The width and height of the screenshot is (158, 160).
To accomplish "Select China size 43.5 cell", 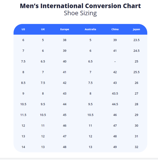I will coord(115,93).
